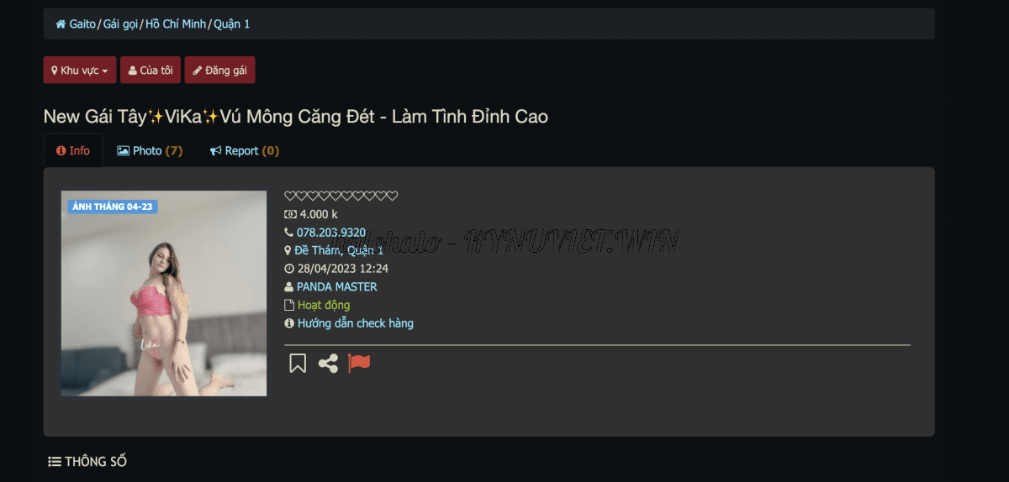Screen dimensions: 1009x482
Task: Open the Hướng dẫn check hàng link
Action: [x=356, y=323]
